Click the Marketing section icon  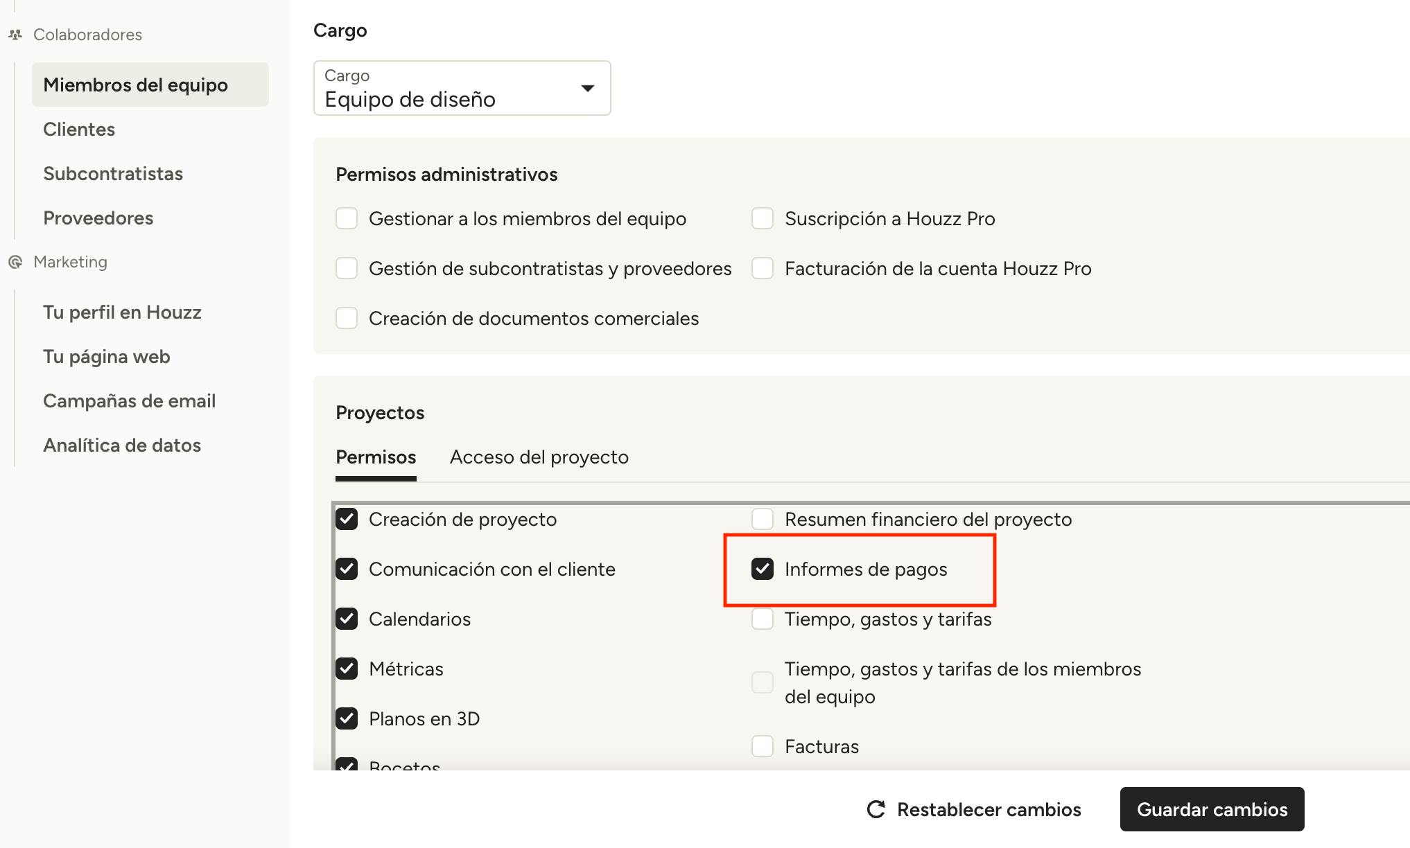15,262
